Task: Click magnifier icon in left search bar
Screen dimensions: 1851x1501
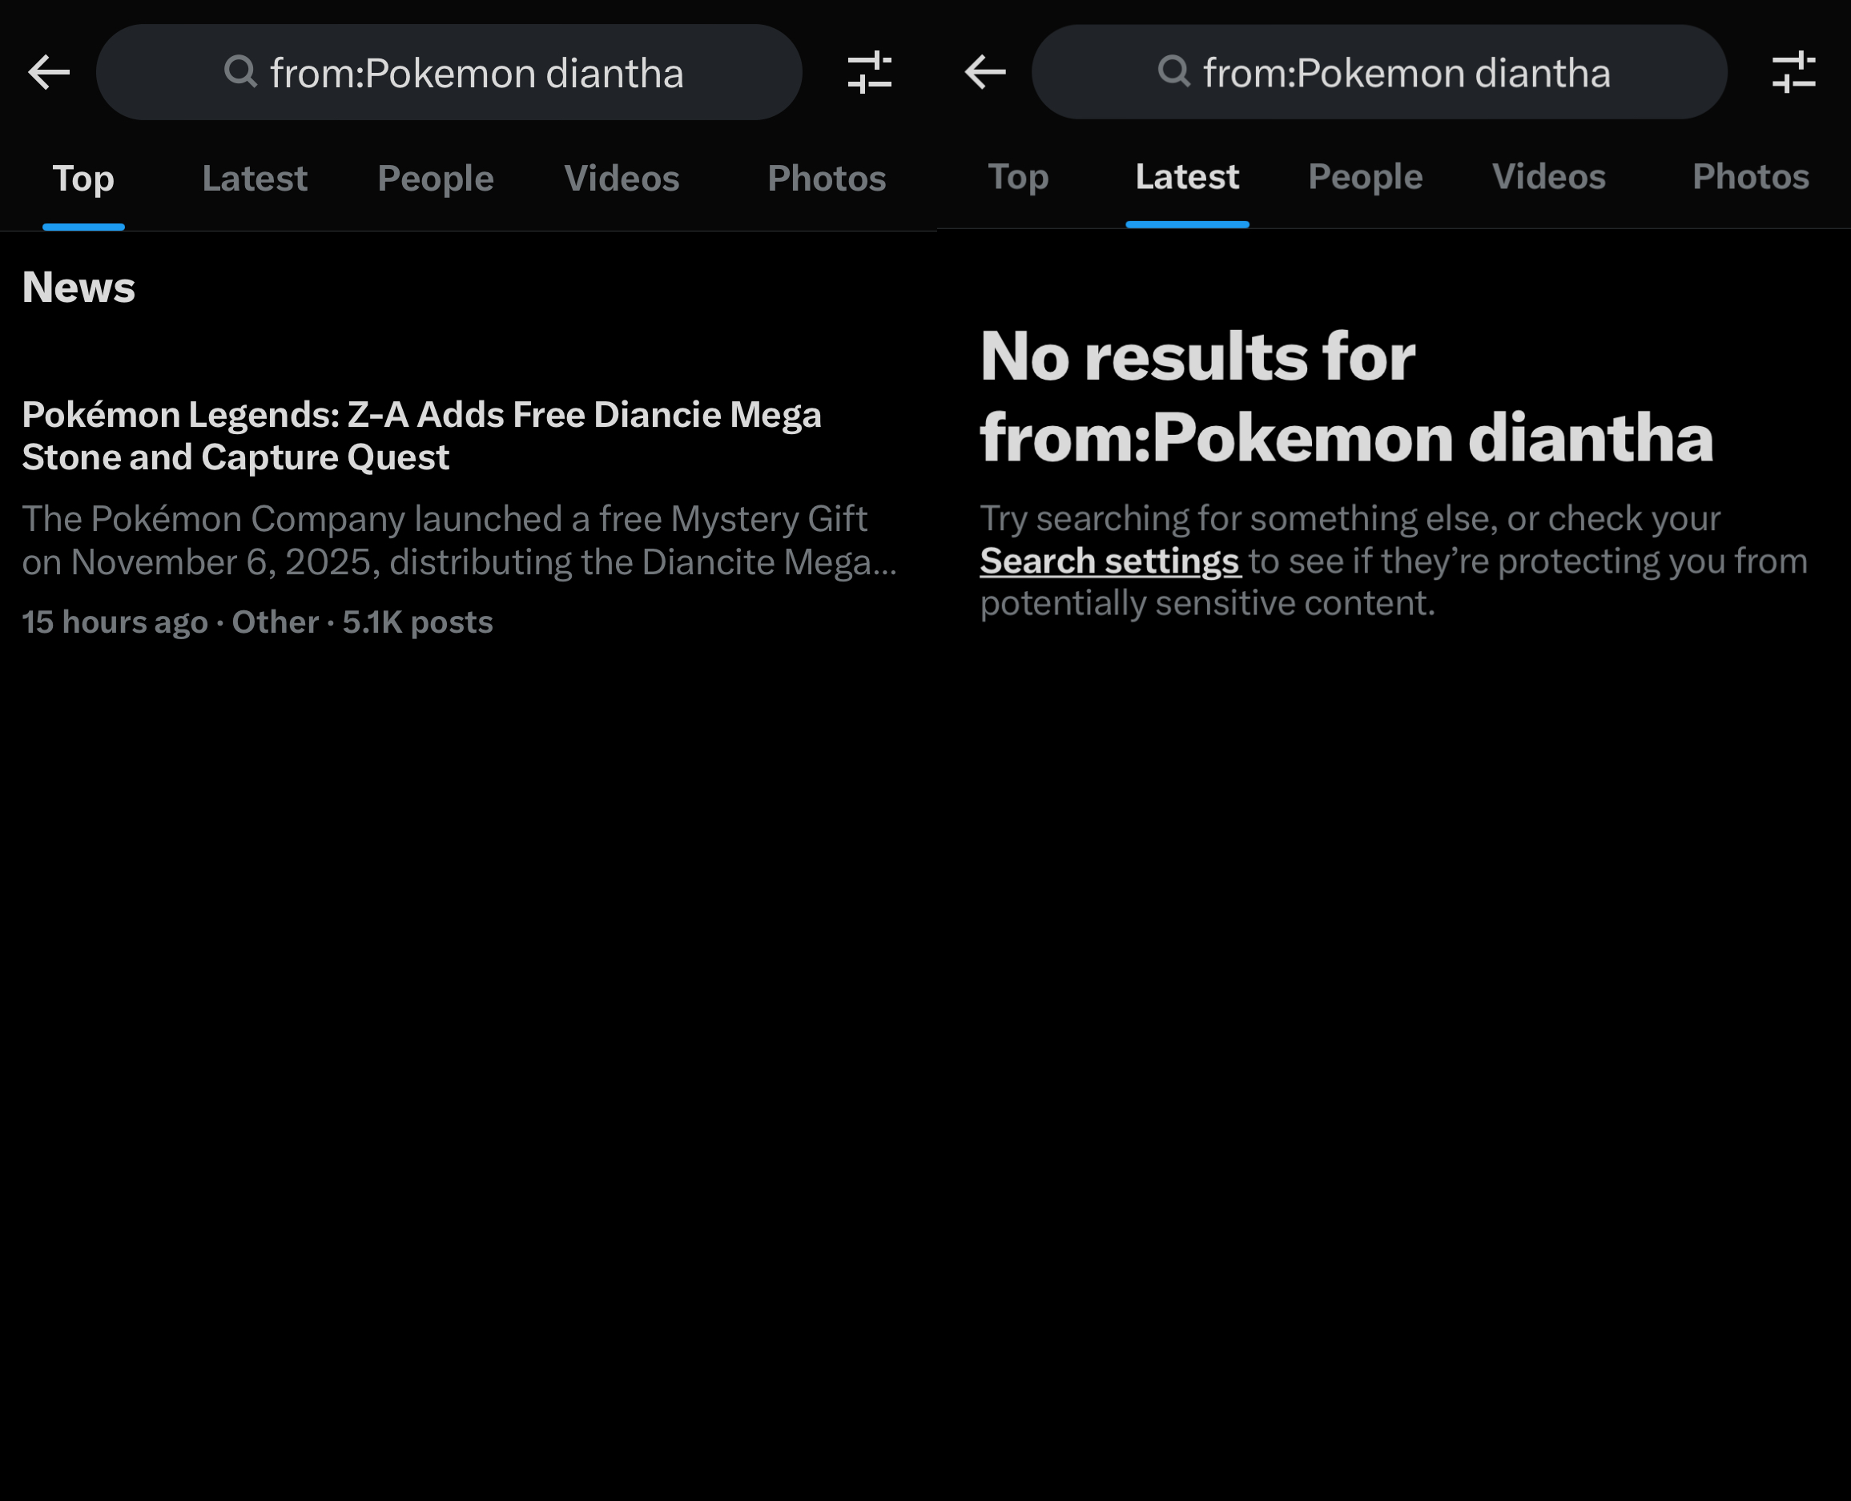Action: coord(240,72)
